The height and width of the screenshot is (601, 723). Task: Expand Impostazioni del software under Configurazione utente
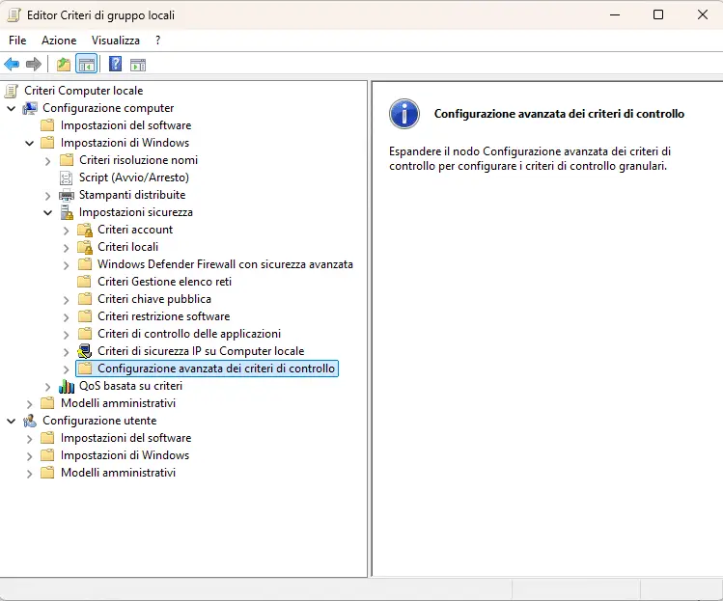click(30, 439)
